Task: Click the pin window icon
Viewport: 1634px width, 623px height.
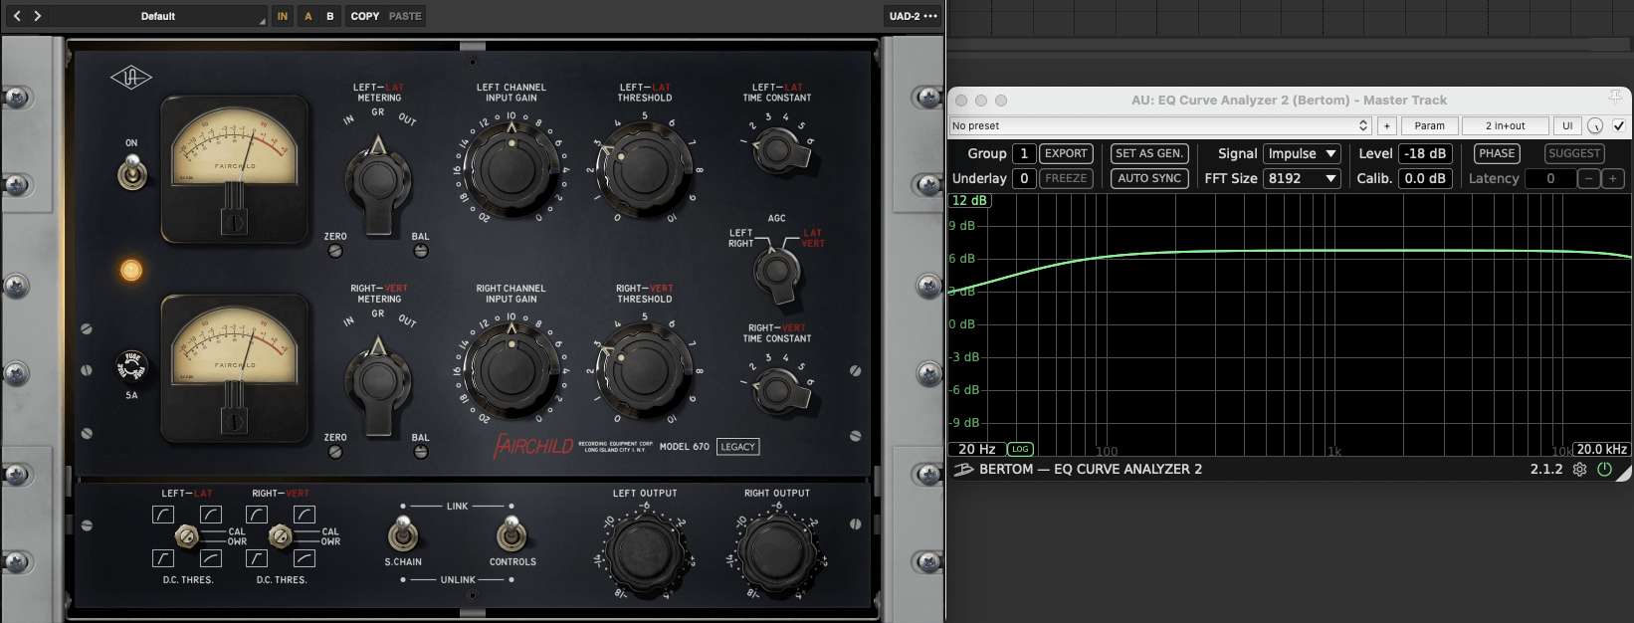Action: (1615, 98)
